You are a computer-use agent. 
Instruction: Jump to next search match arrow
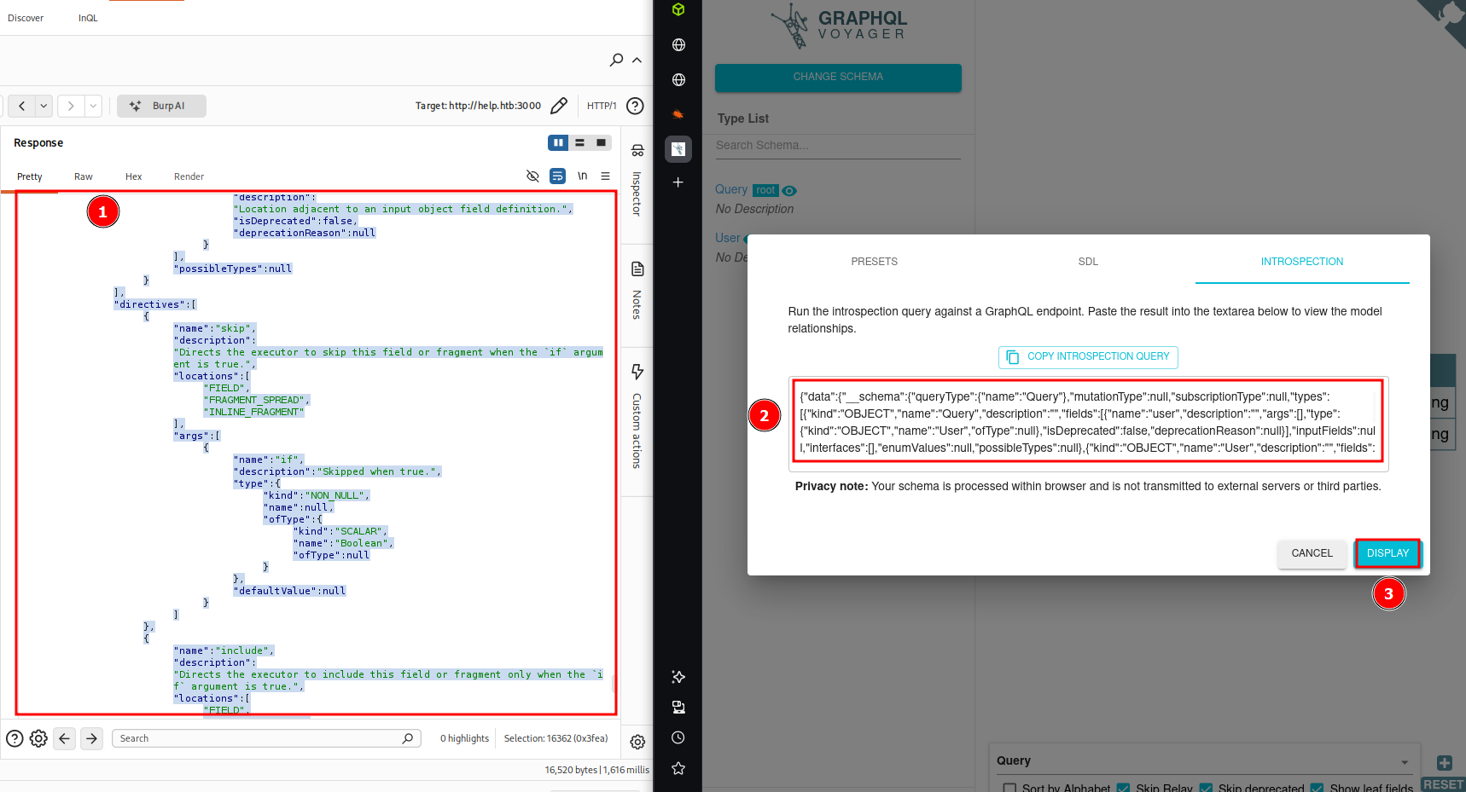[x=92, y=738]
